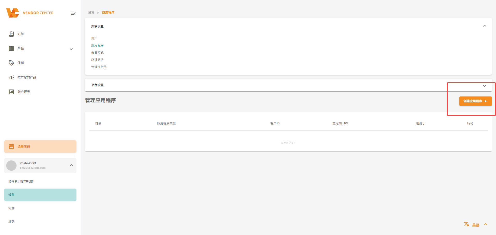This screenshot has width=496, height=235.
Task: Collapse the Yoshi-COD account menu
Action: point(71,165)
